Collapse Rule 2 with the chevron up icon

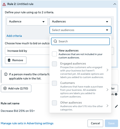(115, 4)
